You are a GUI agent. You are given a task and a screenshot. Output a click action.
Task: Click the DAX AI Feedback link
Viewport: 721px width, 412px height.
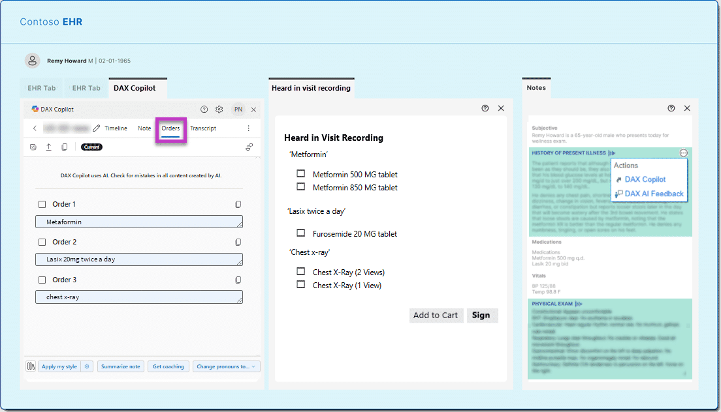[653, 194]
